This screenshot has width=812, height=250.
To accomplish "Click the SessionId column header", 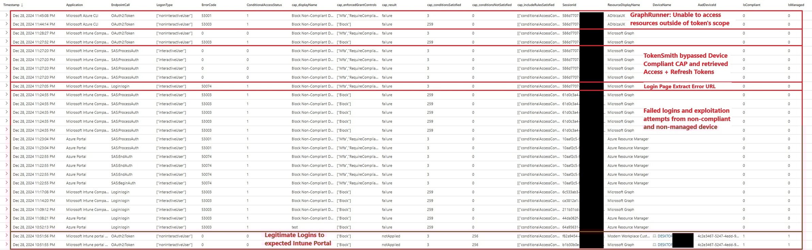I will [569, 5].
